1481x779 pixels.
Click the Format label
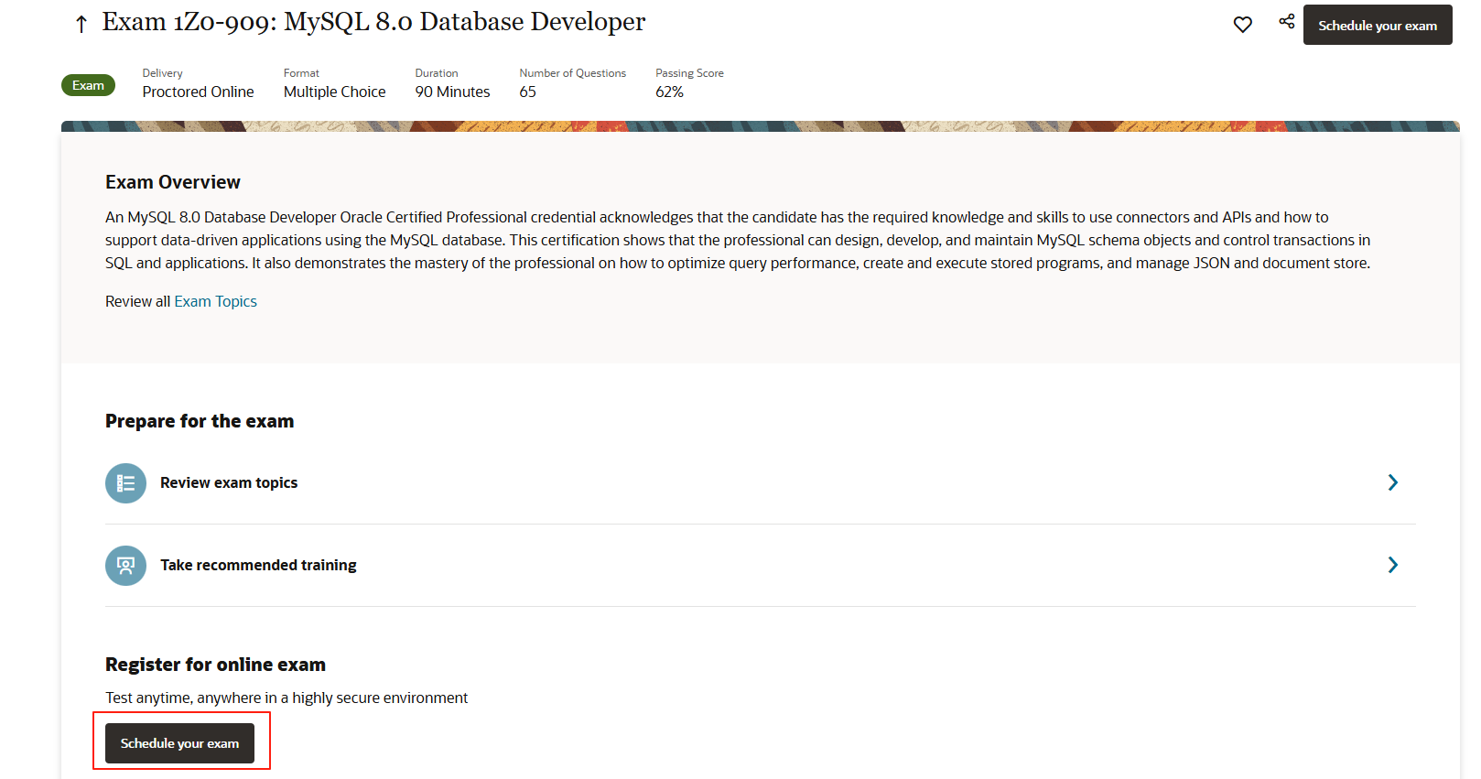coord(302,73)
